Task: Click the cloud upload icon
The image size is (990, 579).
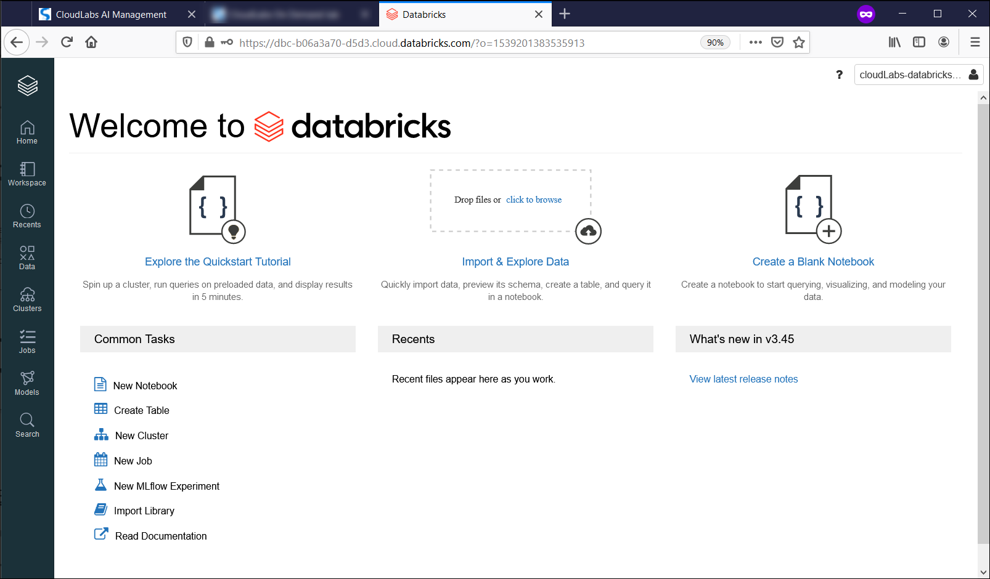Action: (588, 231)
